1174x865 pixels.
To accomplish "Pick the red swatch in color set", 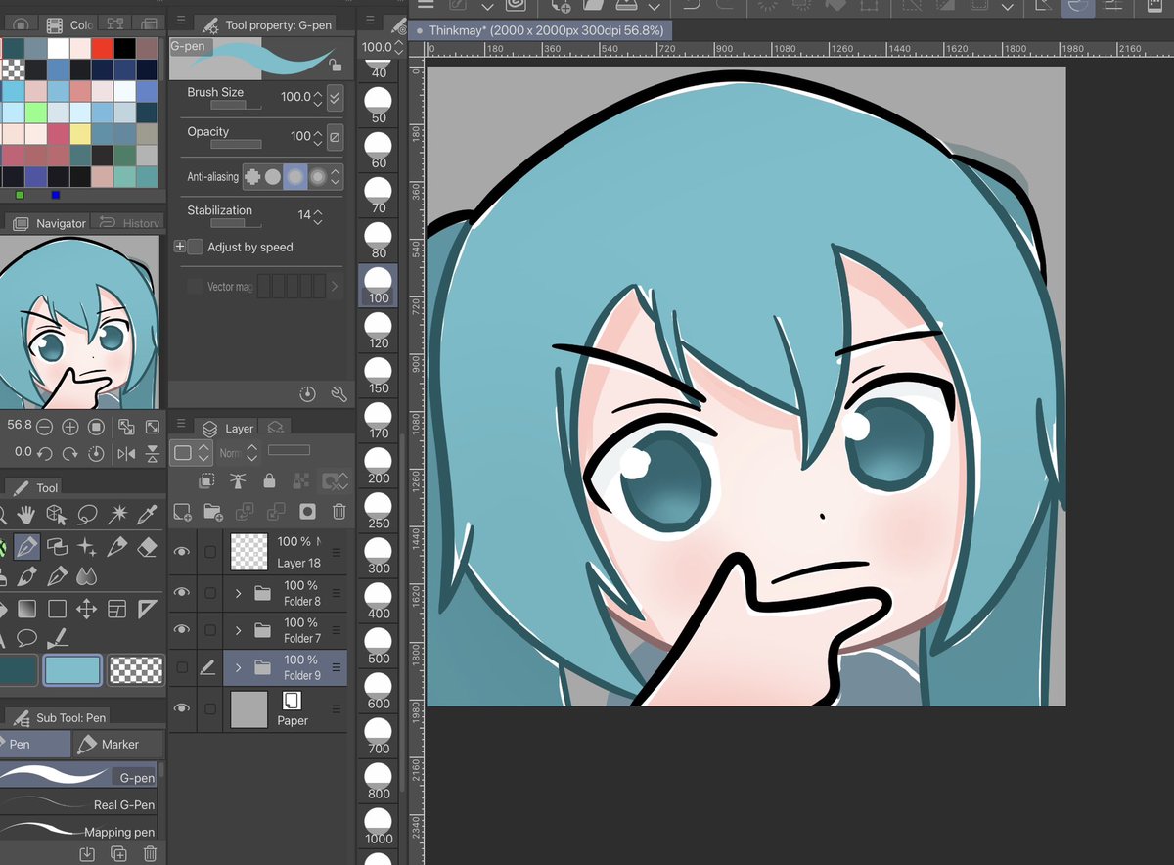I will pos(101,48).
